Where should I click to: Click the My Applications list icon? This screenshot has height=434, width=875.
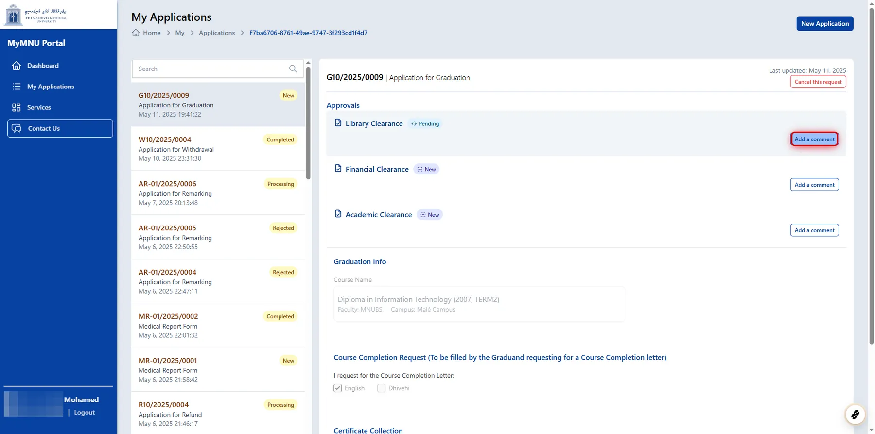click(x=17, y=87)
